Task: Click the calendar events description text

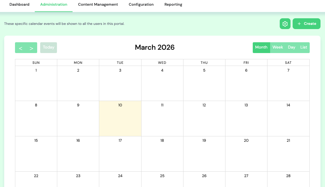Action: pyautogui.click(x=64, y=24)
